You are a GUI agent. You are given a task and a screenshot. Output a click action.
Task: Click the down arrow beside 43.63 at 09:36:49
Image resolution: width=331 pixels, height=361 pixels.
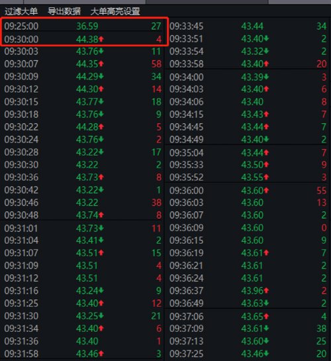pos(266,303)
